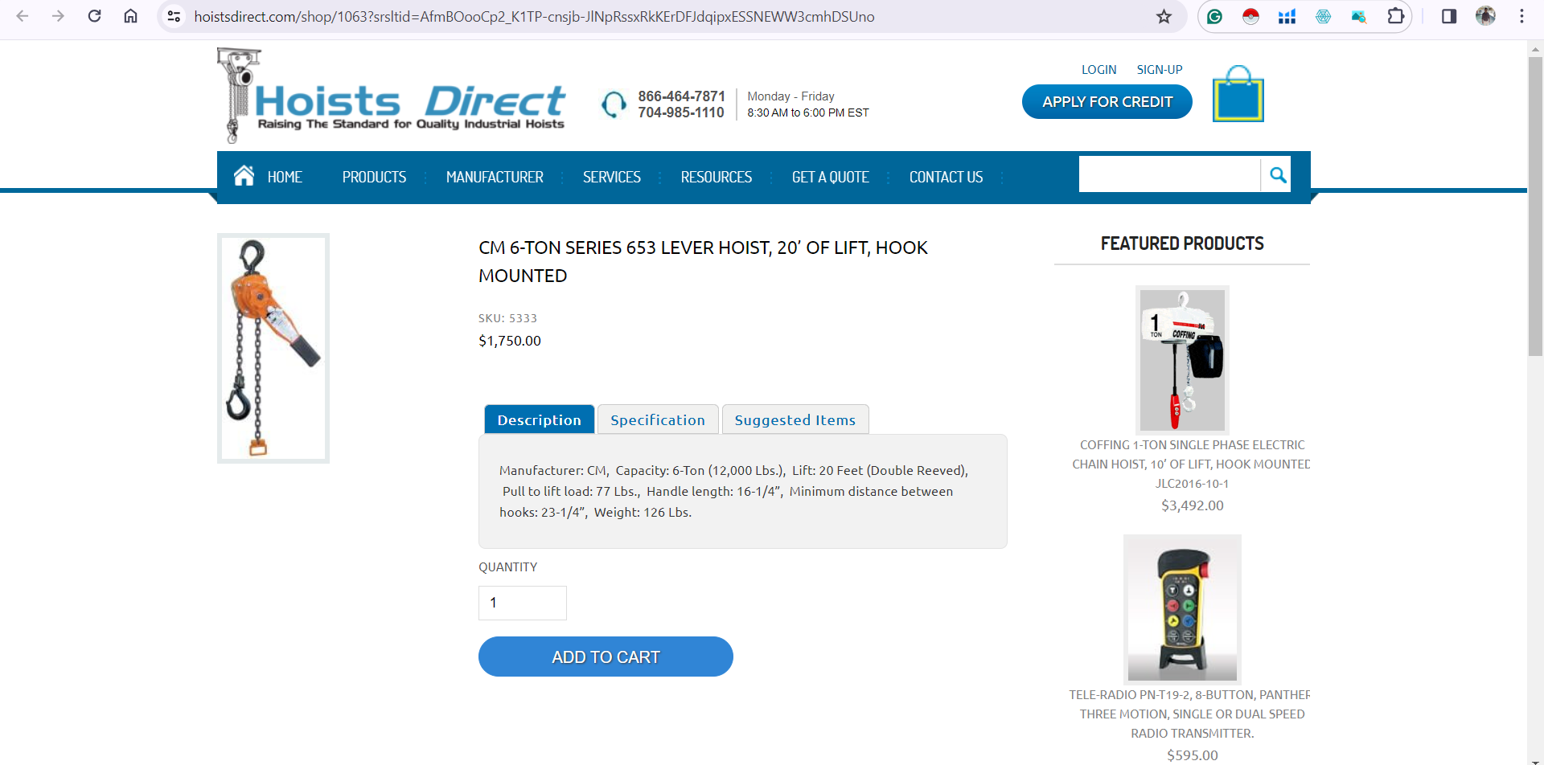Click the quantity input field
Screen dimensions: 1544x765
(x=523, y=603)
